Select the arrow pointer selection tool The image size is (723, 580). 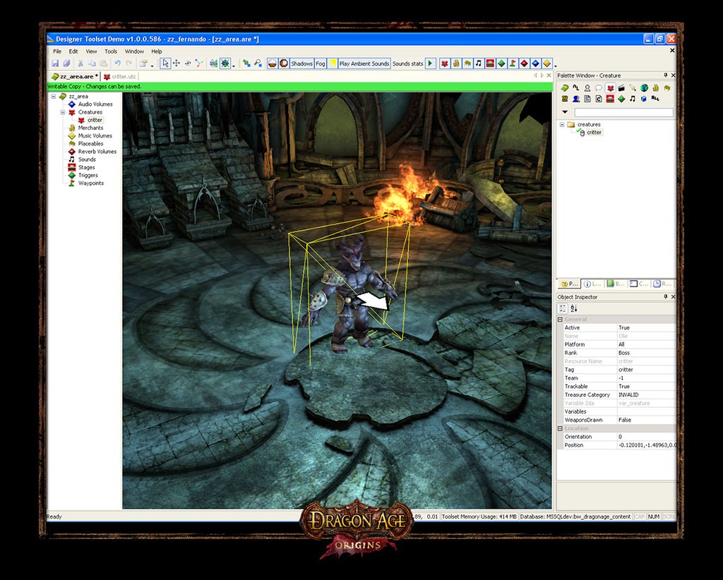point(165,64)
